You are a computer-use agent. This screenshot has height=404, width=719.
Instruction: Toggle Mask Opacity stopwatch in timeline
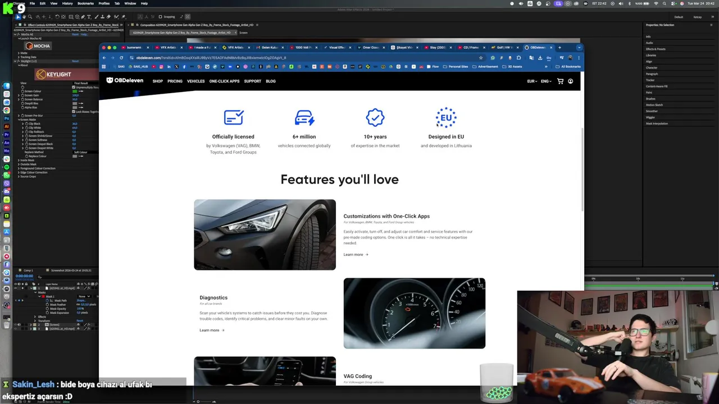point(47,309)
